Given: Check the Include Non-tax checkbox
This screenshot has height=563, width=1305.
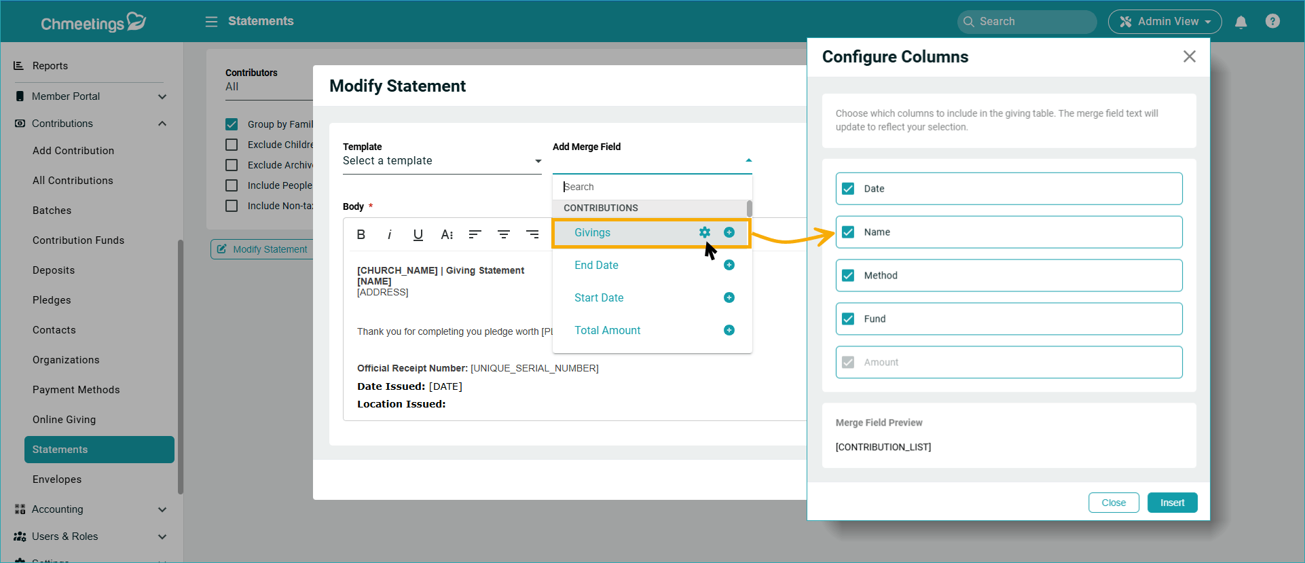Looking at the screenshot, I should point(232,206).
